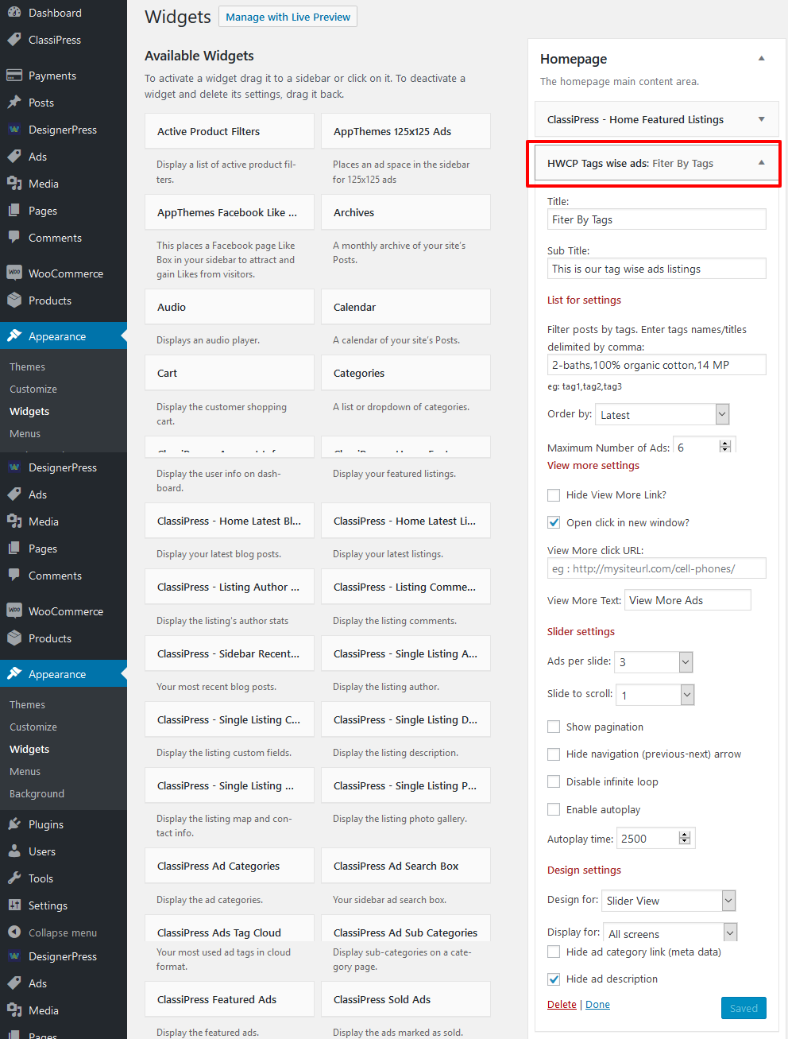This screenshot has height=1039, width=788.
Task: Click the Plugins plug icon
Action: pyautogui.click(x=14, y=824)
